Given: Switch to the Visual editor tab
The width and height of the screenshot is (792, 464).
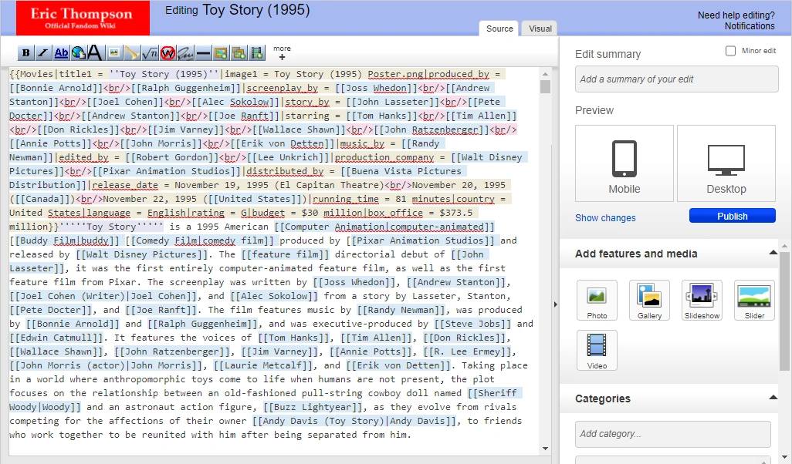Looking at the screenshot, I should pos(540,29).
